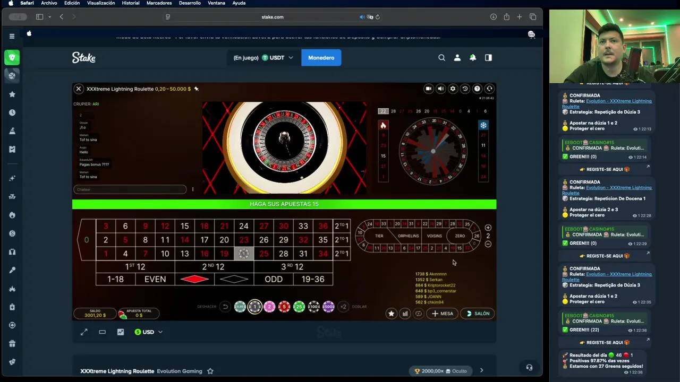
Task: Bet on TIER racetrack section
Action: [x=379, y=236]
